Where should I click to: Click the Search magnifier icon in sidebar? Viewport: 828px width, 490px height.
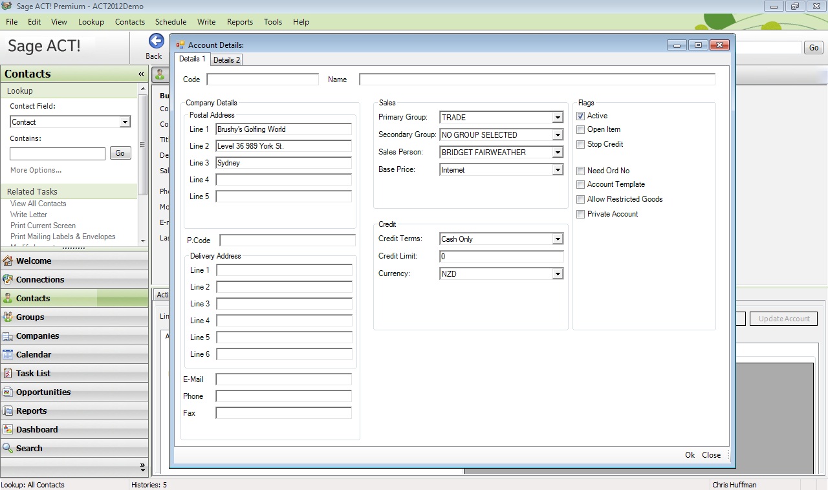[8, 449]
